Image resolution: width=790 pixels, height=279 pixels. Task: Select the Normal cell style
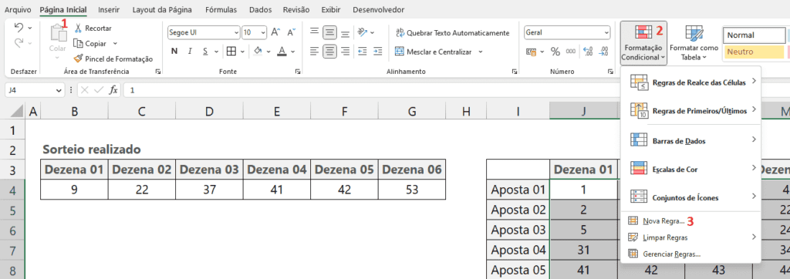click(754, 35)
